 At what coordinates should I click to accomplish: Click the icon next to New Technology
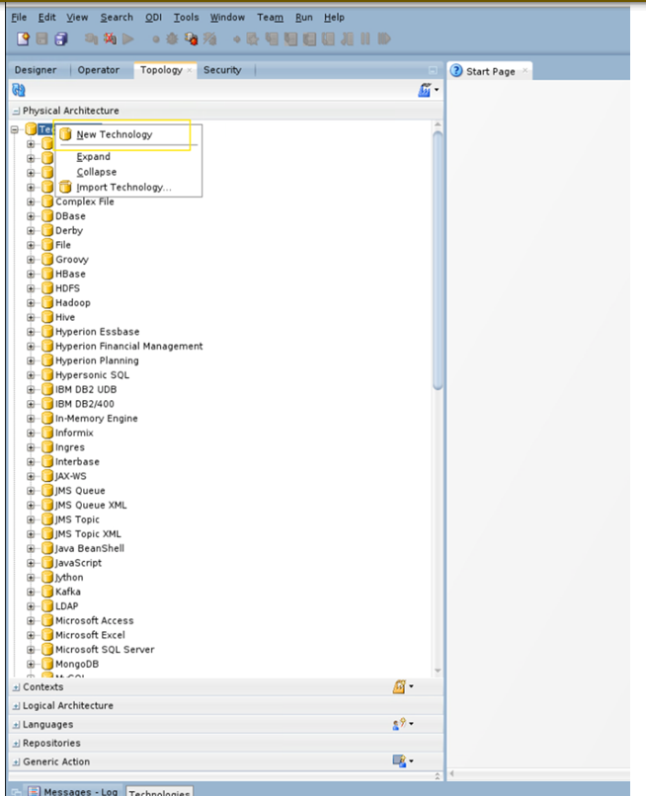click(x=65, y=134)
